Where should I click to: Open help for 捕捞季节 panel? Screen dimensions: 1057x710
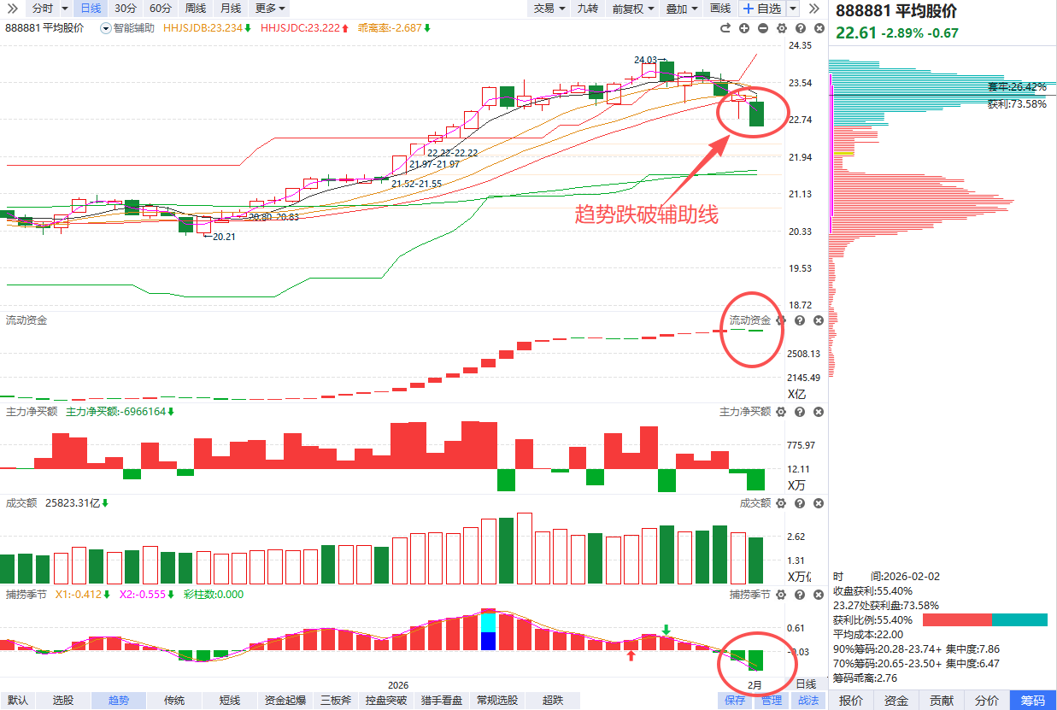800,594
